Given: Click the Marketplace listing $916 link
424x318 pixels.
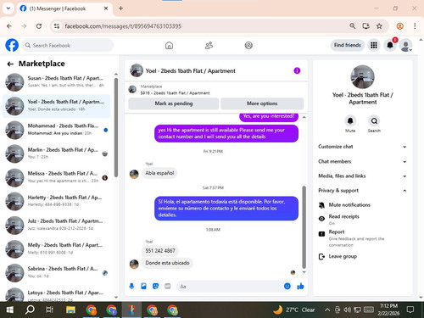Looking at the screenshot, I should click(x=175, y=92).
